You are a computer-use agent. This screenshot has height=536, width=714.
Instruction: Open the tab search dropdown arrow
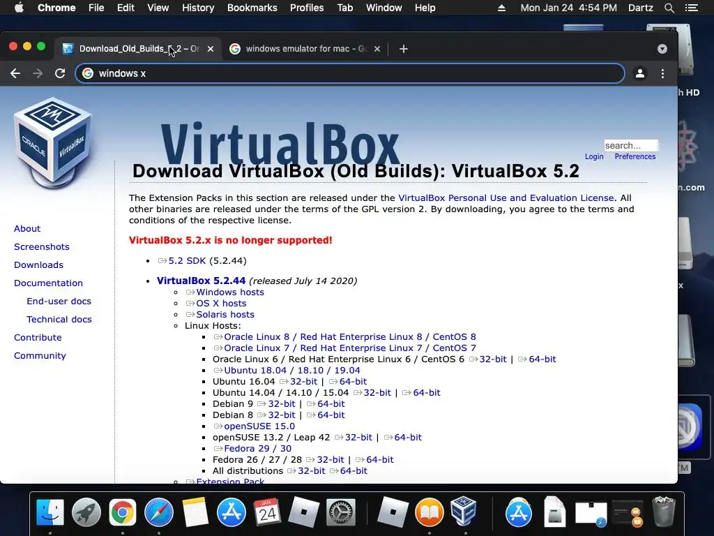tap(662, 49)
